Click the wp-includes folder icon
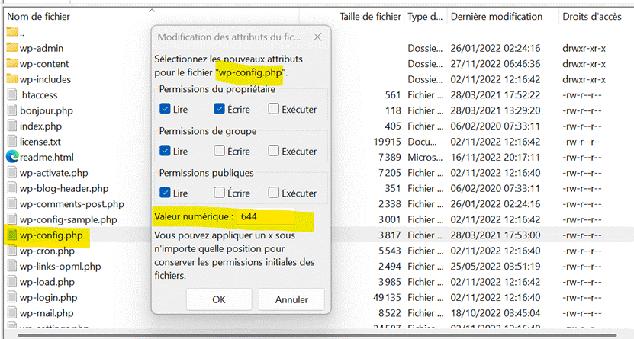This screenshot has height=339, width=634. (11, 79)
